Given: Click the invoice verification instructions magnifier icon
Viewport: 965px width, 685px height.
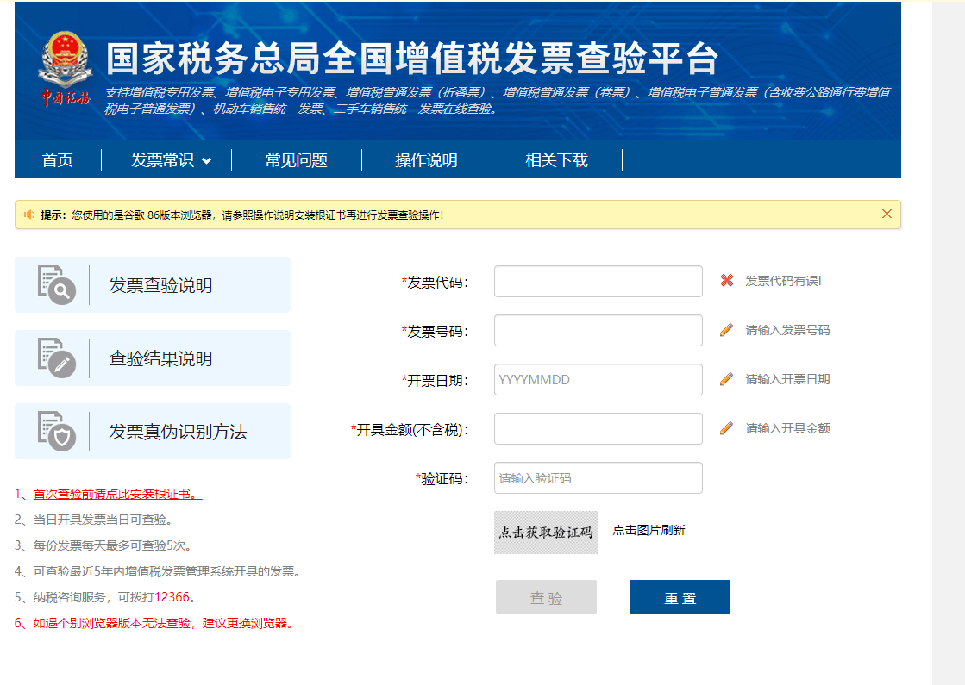Looking at the screenshot, I should 57,285.
